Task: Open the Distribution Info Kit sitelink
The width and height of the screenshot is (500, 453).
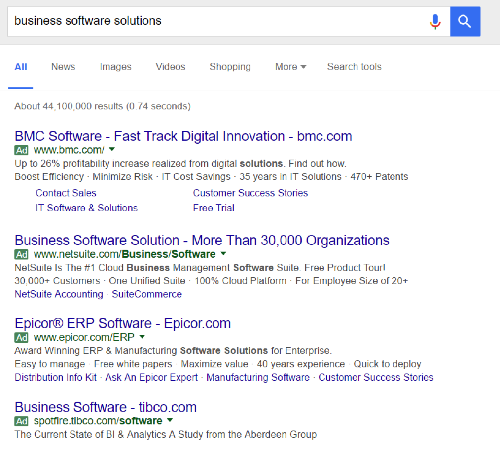Action: point(56,377)
